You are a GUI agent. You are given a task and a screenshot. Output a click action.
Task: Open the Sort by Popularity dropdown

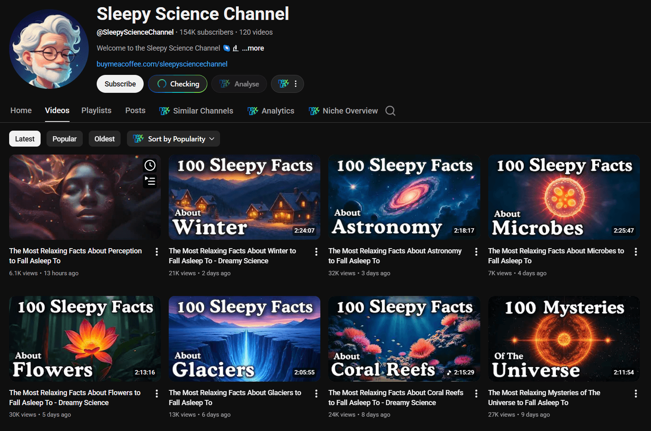coord(173,139)
